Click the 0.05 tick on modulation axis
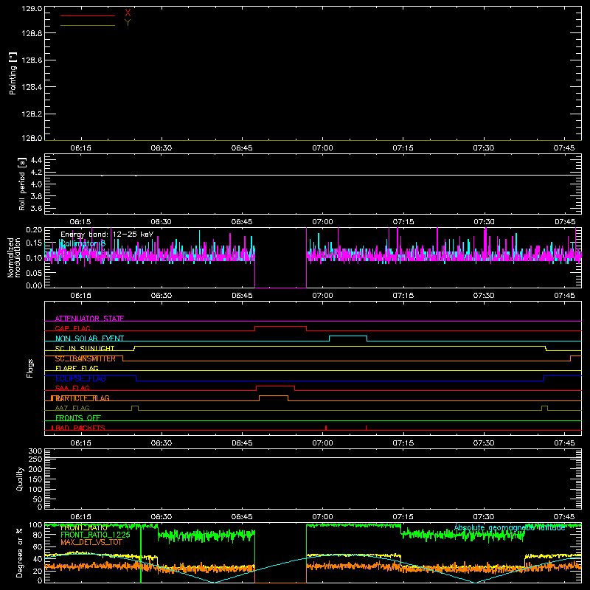 34,272
